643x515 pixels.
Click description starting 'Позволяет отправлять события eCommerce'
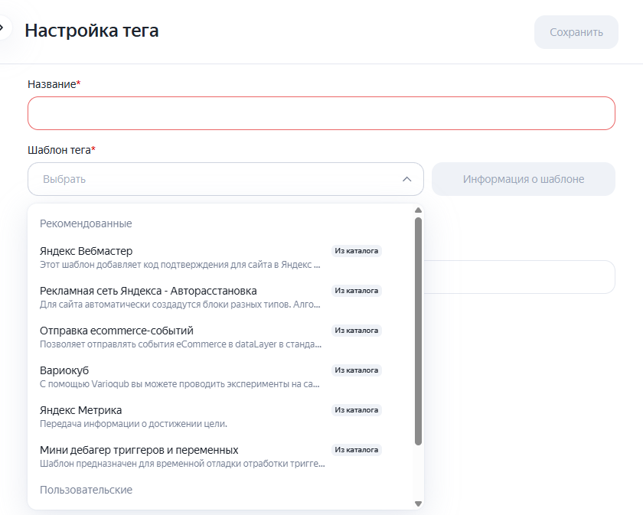(181, 344)
